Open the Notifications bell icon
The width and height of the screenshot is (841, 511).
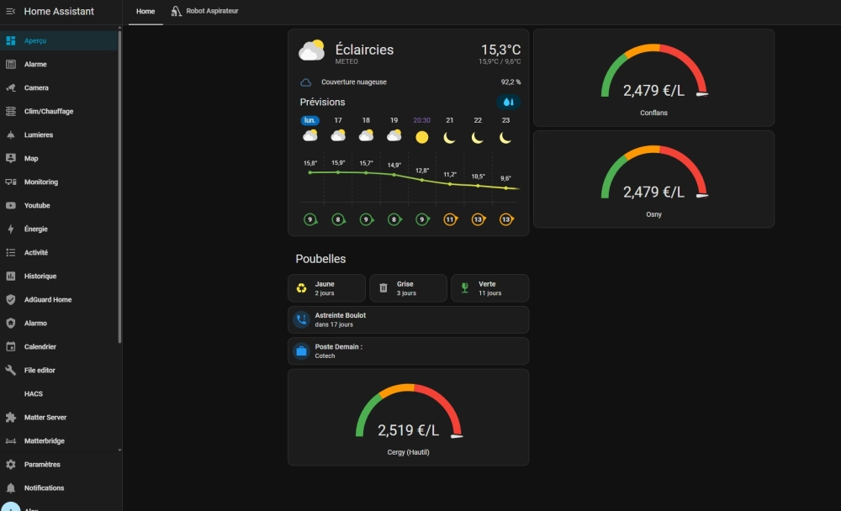pyautogui.click(x=11, y=488)
